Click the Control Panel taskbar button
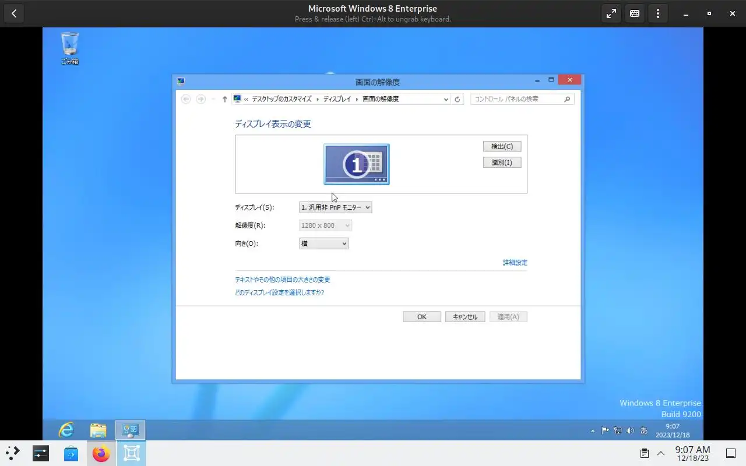This screenshot has height=466, width=746. [x=130, y=430]
